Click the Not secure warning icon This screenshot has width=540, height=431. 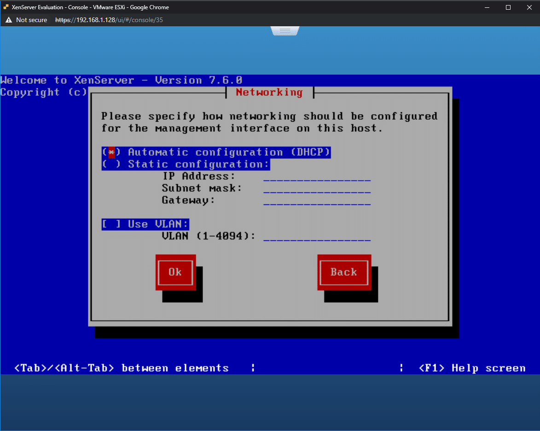click(9, 20)
